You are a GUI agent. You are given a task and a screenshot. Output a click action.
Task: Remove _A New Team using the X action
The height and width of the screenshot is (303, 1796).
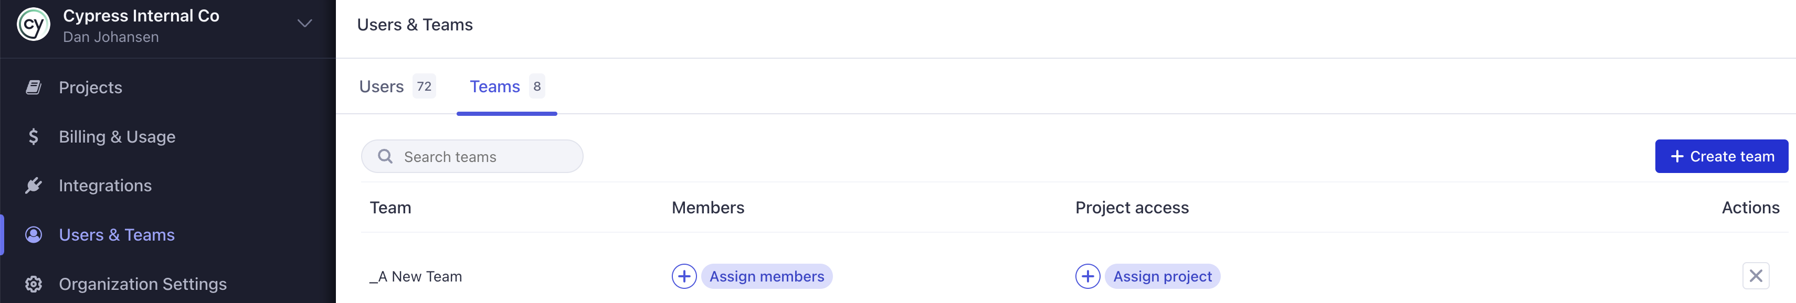1756,275
